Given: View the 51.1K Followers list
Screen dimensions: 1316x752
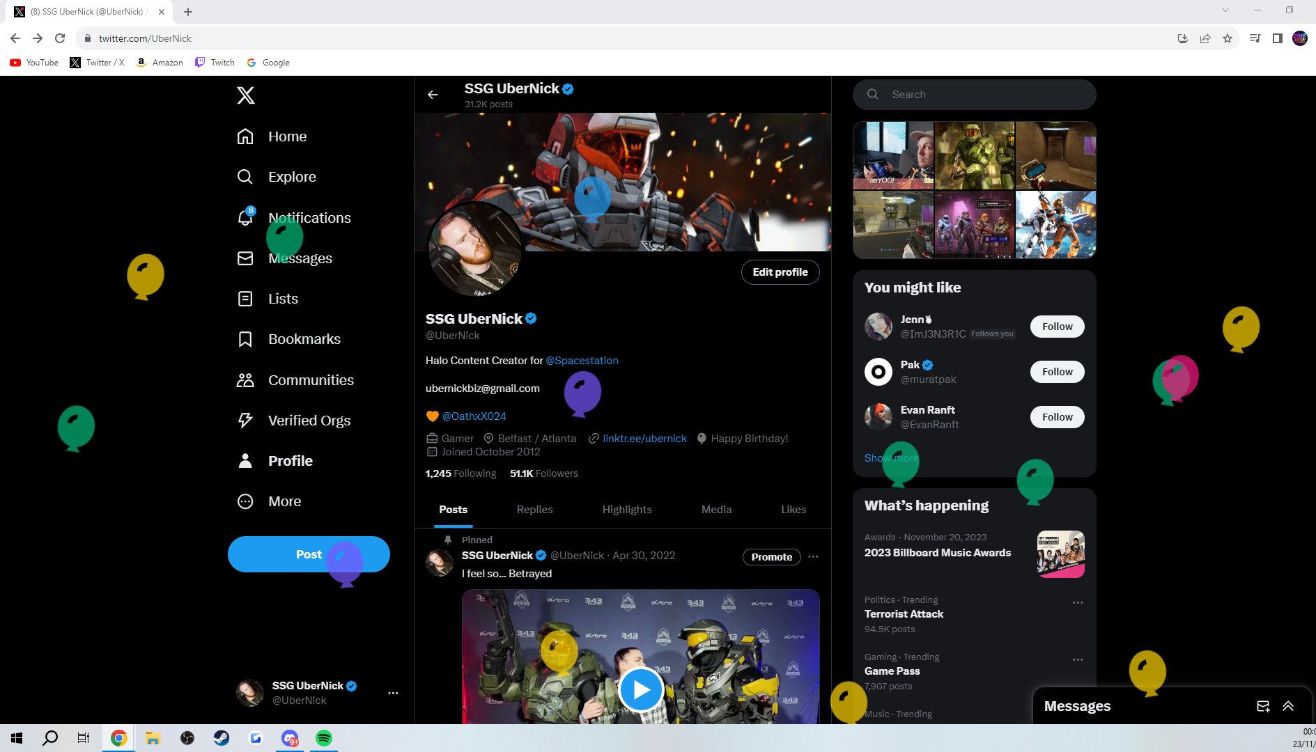Looking at the screenshot, I should [x=543, y=473].
